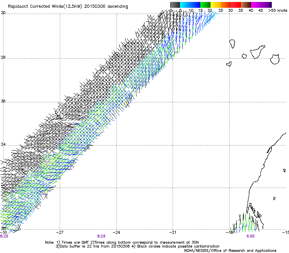Click the gray 0-5 knots legend swatch
The image size is (289, 253).
175,5
